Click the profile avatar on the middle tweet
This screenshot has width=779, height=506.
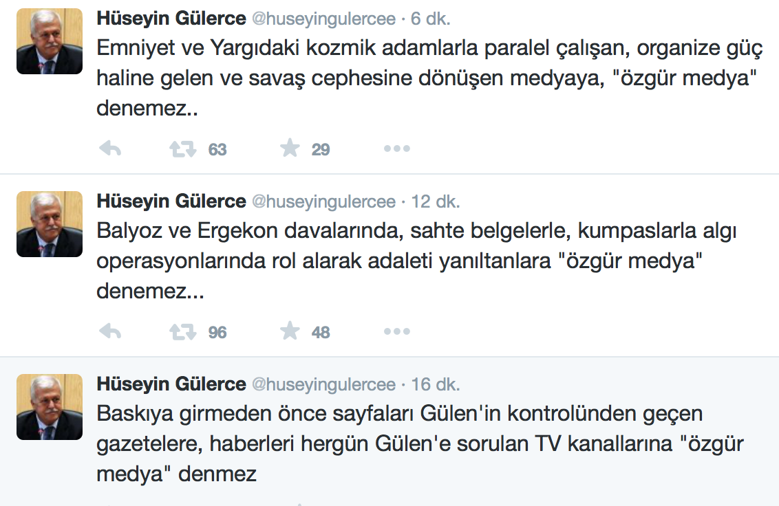(49, 223)
